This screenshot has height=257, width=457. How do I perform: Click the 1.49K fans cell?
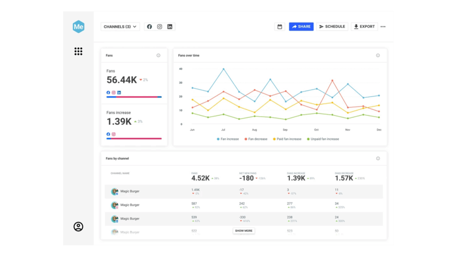195,190
